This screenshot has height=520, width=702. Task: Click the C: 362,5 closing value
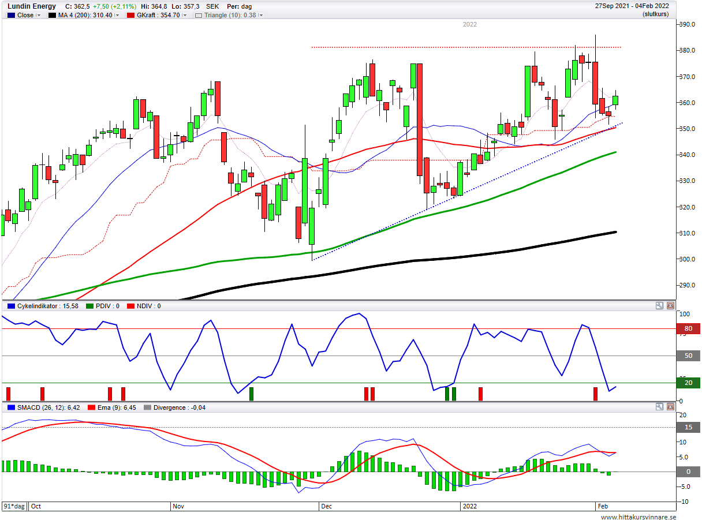tap(77, 6)
